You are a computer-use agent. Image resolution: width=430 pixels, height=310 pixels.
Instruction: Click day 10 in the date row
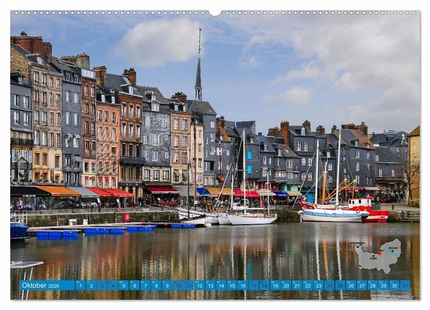click(177, 285)
